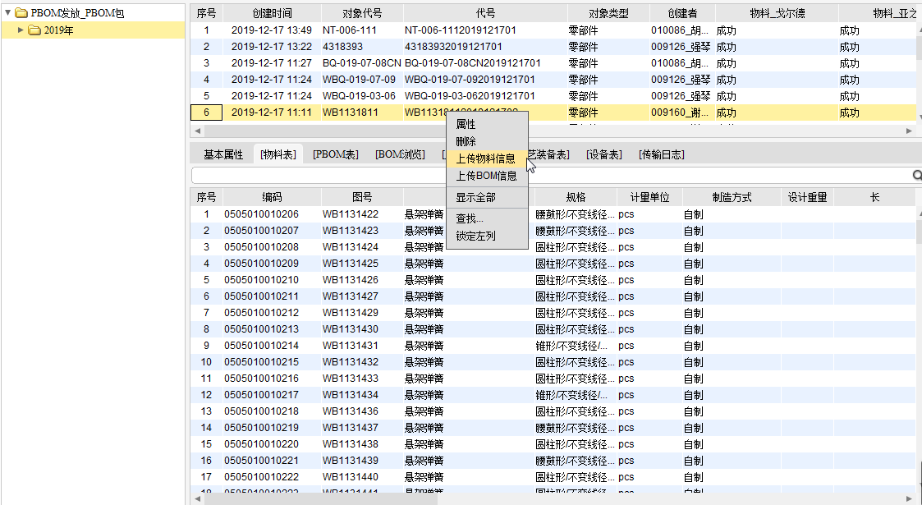Viewport: 922px width, 505px height.
Task: Select 锁定左列 menu option
Action: pos(476,236)
